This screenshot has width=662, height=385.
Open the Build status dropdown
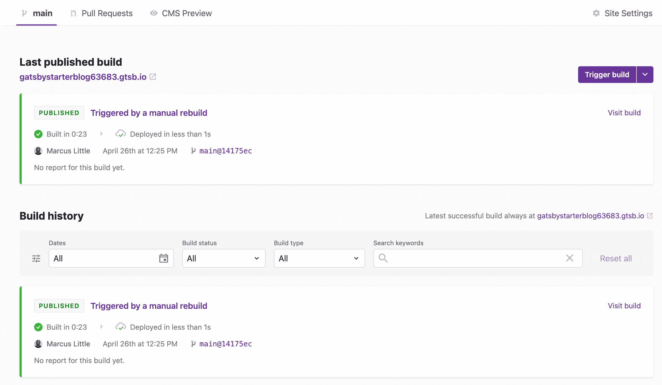[x=224, y=258]
